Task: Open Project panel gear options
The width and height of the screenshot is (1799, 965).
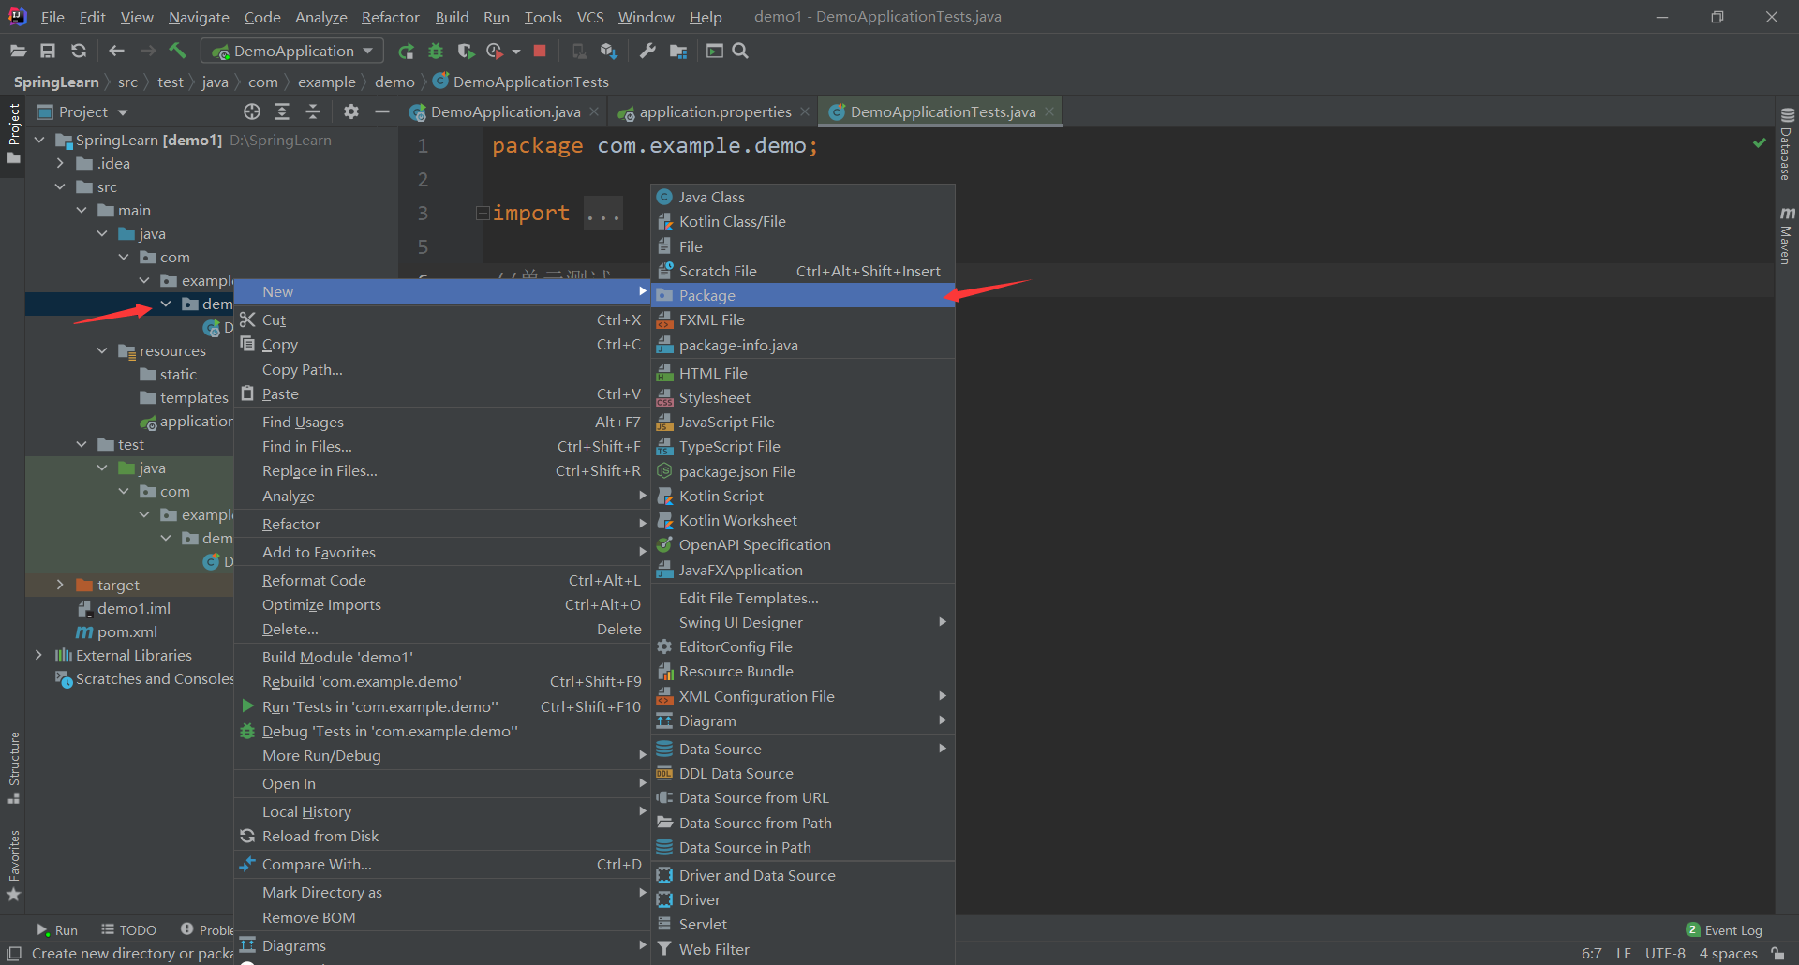Action: [351, 111]
